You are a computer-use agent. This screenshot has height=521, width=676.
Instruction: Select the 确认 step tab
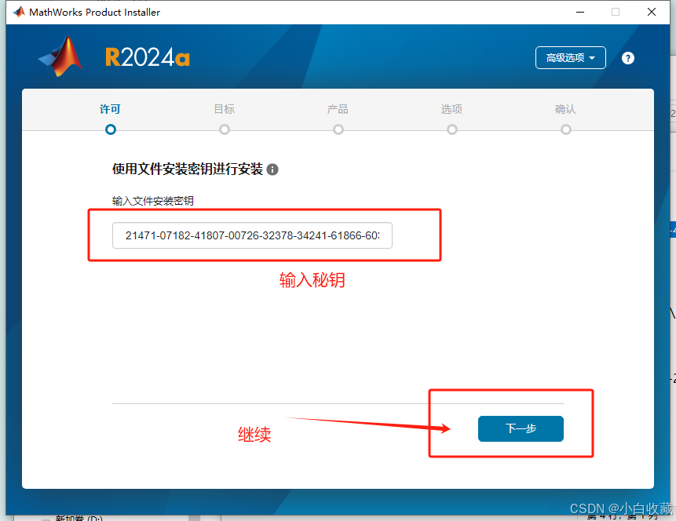pyautogui.click(x=565, y=109)
